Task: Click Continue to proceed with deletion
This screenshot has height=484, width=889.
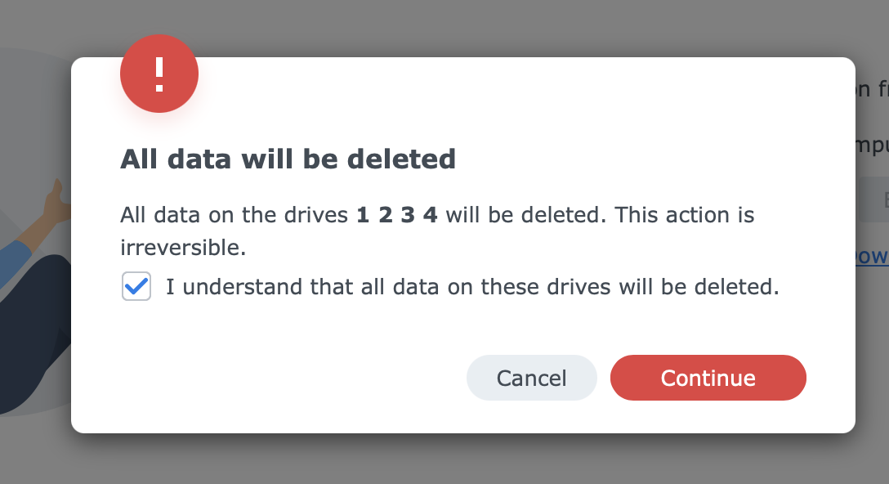Action: [x=708, y=378]
